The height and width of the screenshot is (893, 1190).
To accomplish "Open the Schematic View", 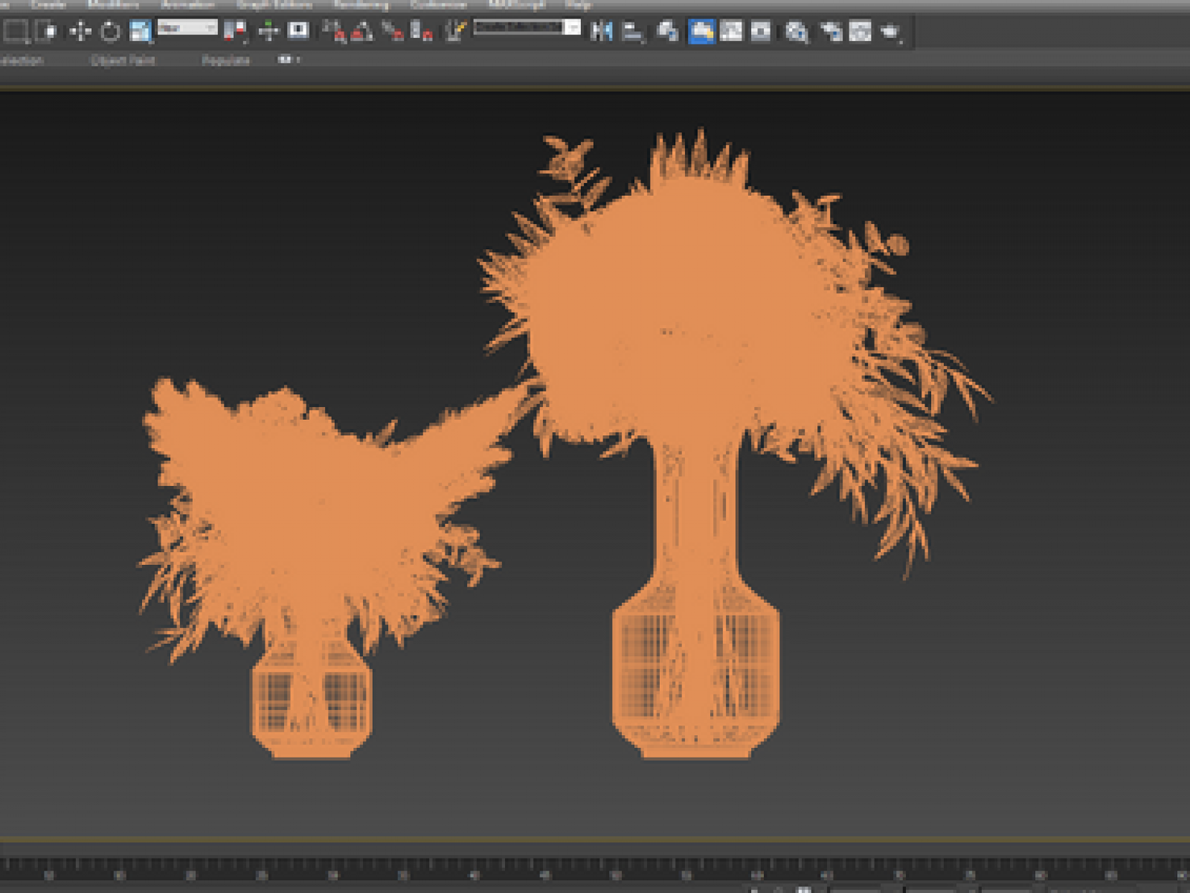I will point(761,31).
